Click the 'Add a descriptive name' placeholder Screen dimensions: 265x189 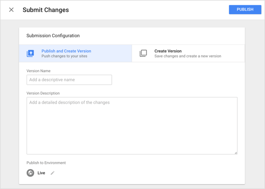click(x=52, y=80)
